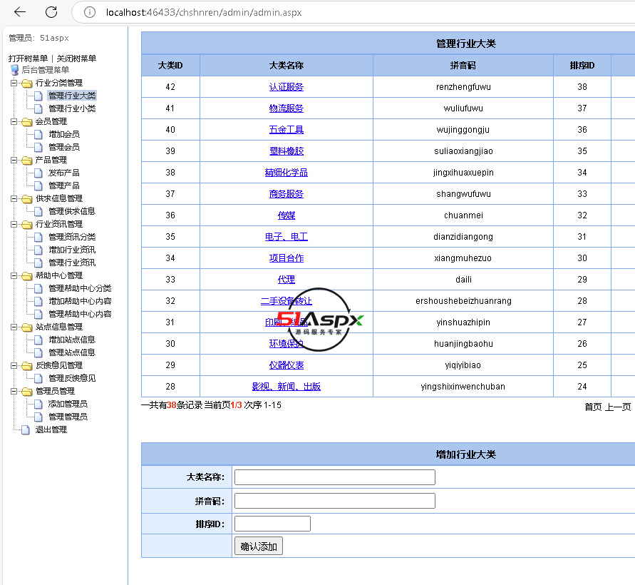Image resolution: width=635 pixels, height=585 pixels.
Task: Click the page icon beside 添加管理员
Action: tap(38, 404)
